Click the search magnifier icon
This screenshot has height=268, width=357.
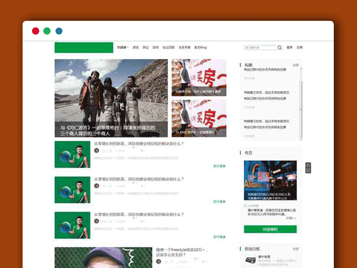coord(280,47)
